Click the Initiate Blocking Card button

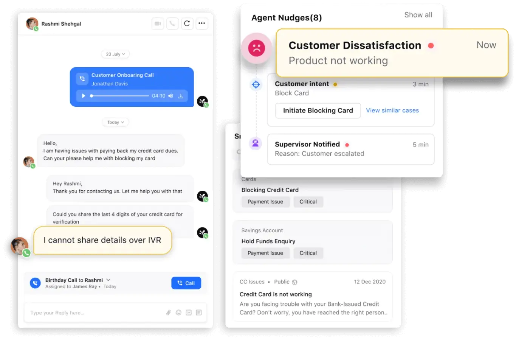point(318,110)
